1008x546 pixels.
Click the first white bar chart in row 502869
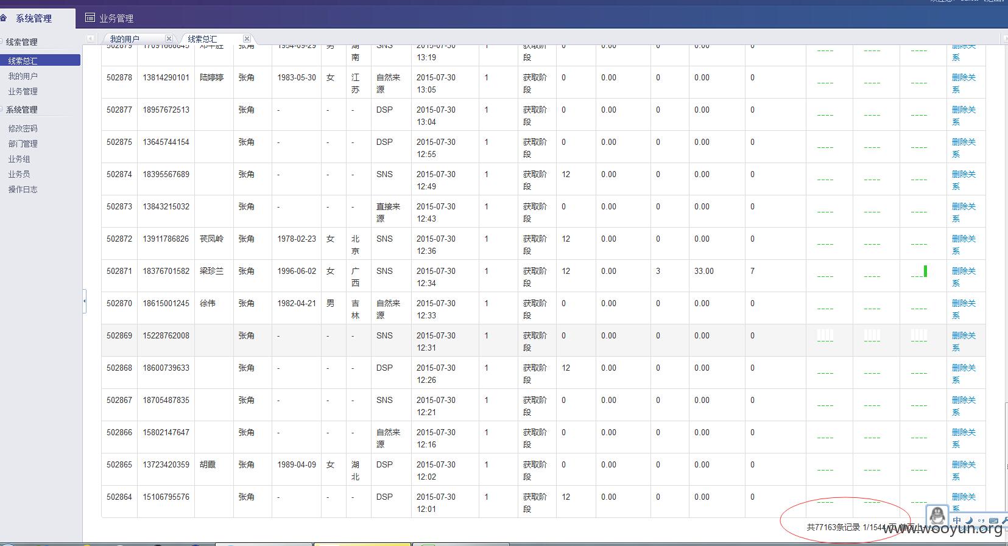pos(825,335)
